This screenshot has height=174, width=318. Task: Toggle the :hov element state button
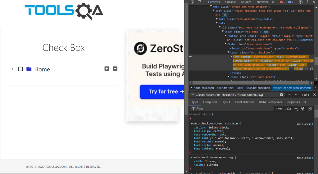[279, 109]
